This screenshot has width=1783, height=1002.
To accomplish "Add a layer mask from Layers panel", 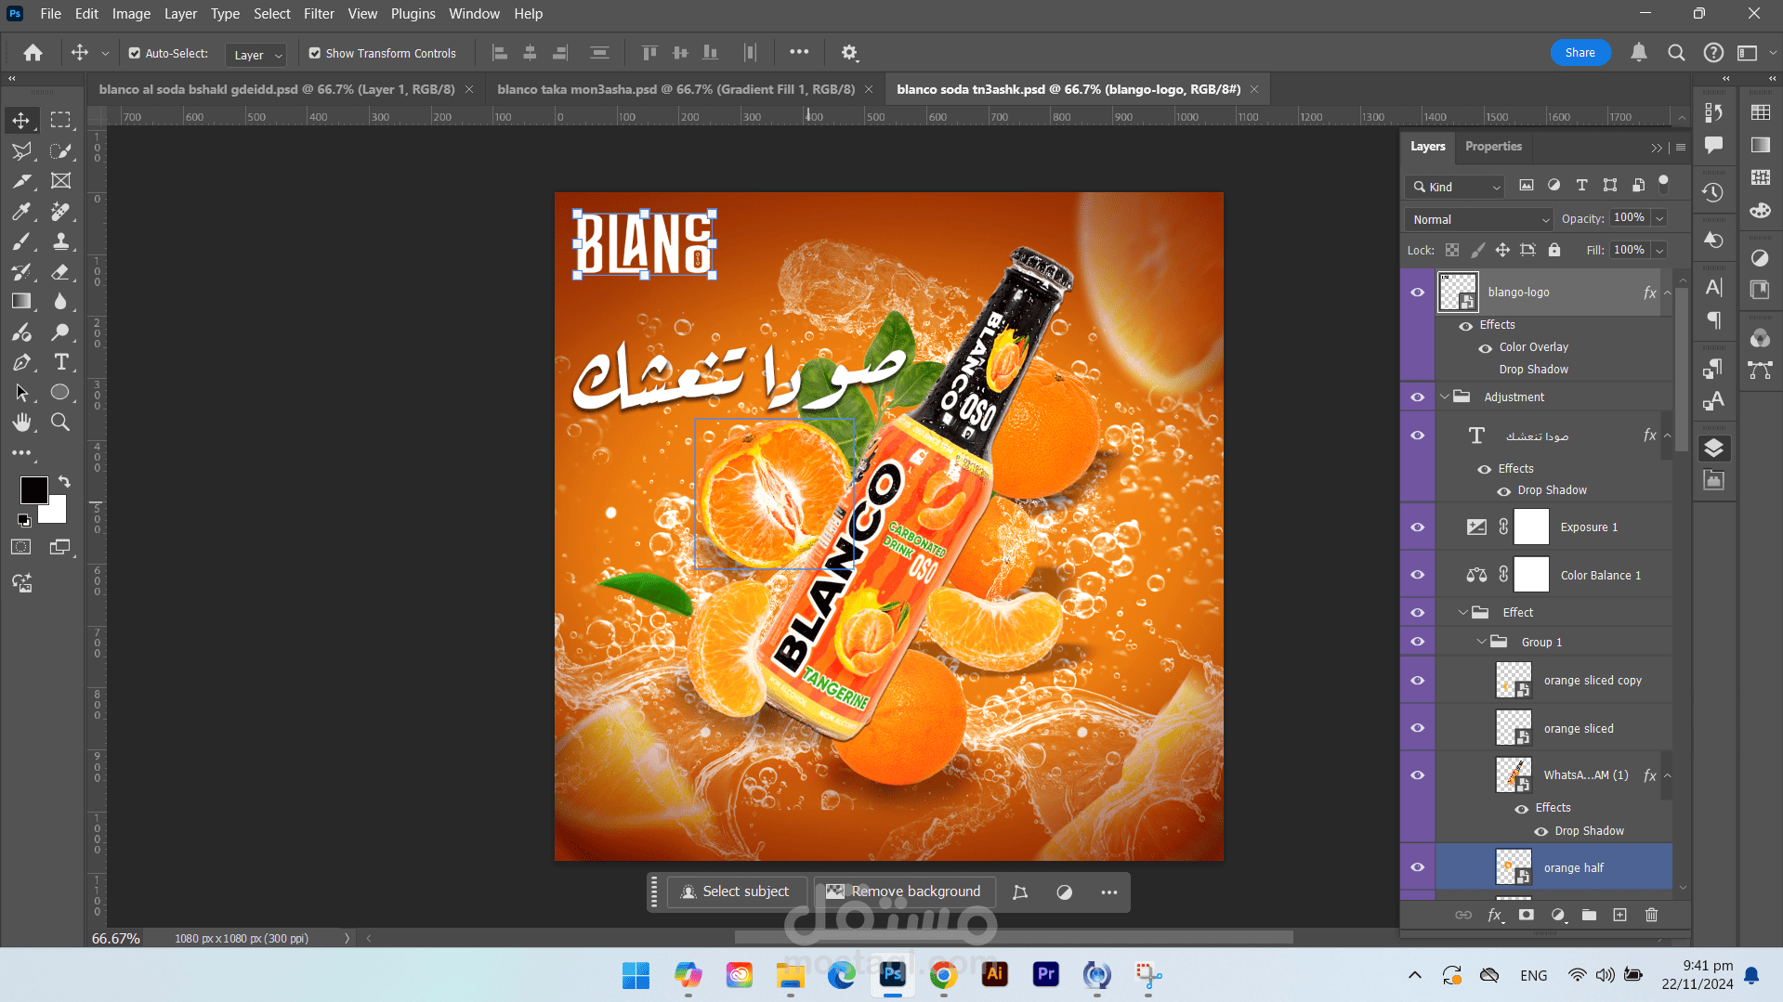I will [x=1526, y=915].
